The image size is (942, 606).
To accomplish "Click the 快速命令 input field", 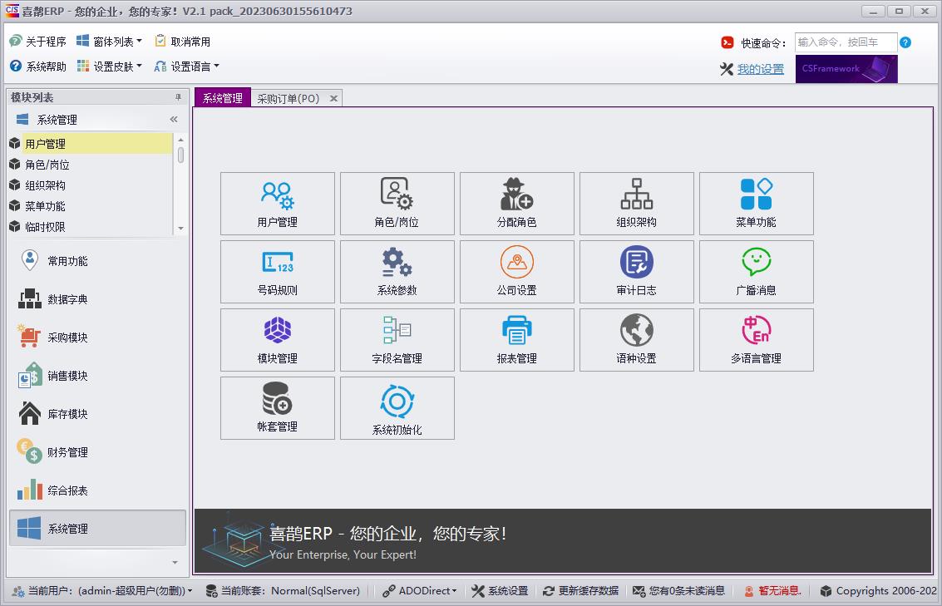I will 845,42.
